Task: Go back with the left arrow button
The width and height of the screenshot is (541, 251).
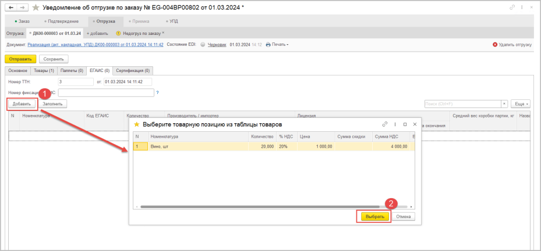Action: (10, 7)
